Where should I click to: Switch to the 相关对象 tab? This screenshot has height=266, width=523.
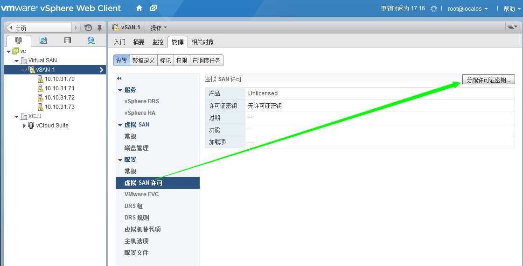(x=203, y=42)
